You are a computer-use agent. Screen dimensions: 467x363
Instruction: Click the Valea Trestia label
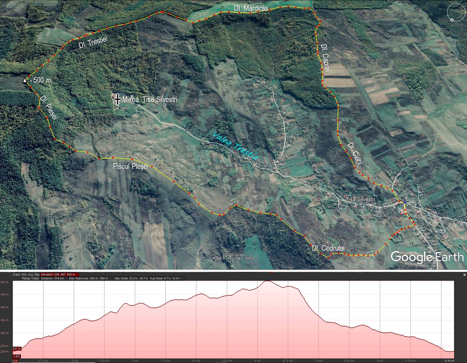[235, 146]
